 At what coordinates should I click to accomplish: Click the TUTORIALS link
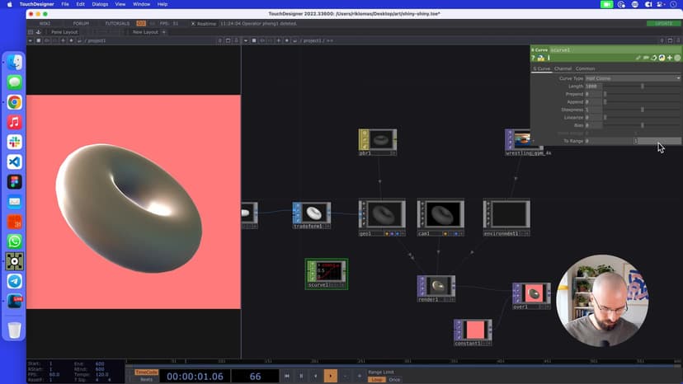click(x=116, y=23)
